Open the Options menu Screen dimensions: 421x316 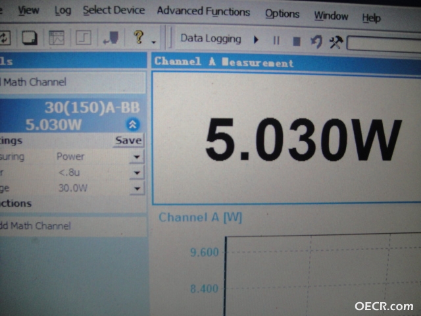(282, 14)
